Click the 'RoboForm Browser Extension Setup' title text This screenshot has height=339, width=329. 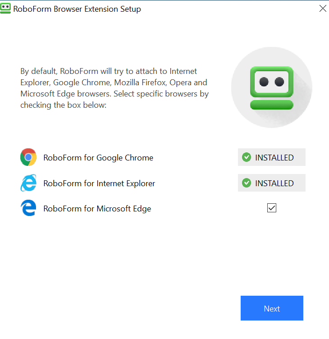77,9
